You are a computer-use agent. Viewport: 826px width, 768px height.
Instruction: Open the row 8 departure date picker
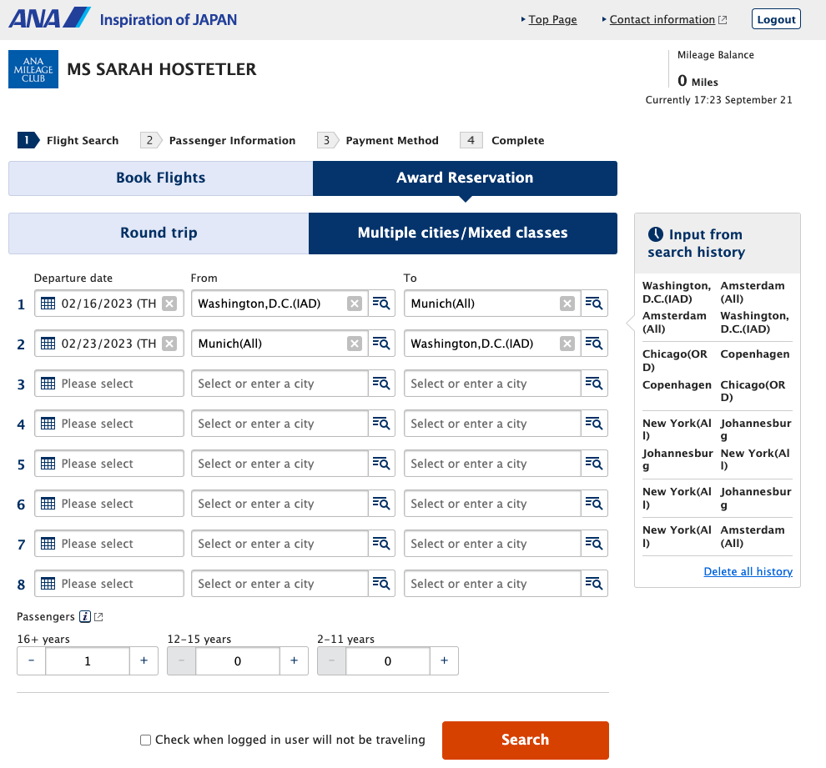point(109,583)
